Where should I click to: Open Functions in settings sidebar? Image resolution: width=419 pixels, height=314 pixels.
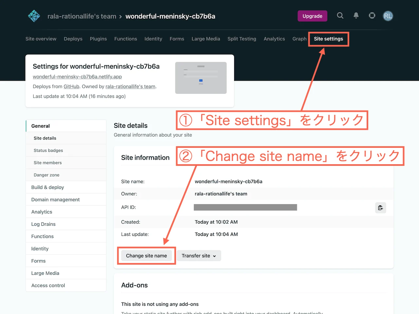coord(66,236)
